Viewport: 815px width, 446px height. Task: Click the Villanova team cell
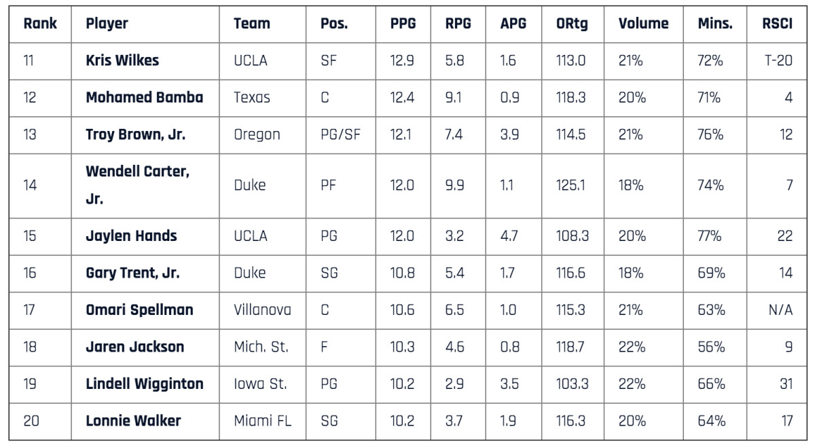262,310
